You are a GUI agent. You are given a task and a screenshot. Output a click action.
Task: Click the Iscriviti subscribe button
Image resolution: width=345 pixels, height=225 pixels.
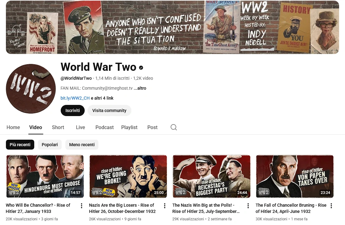(x=73, y=110)
